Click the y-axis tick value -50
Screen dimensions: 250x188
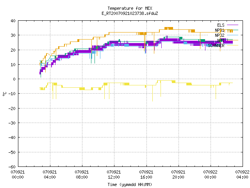tap(12, 152)
